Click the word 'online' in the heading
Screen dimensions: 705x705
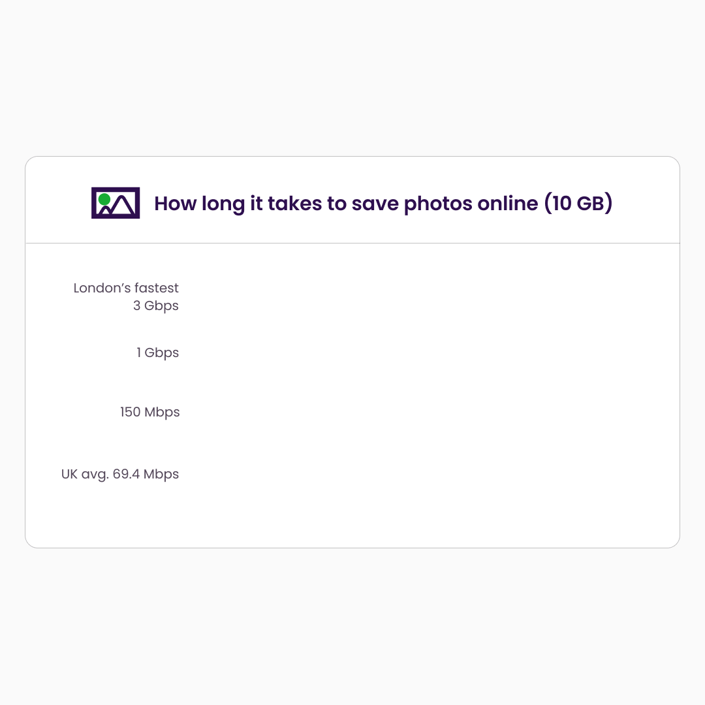pos(508,203)
